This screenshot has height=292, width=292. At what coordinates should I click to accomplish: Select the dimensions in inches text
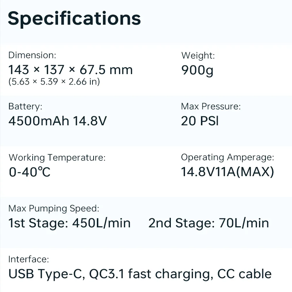(54, 82)
